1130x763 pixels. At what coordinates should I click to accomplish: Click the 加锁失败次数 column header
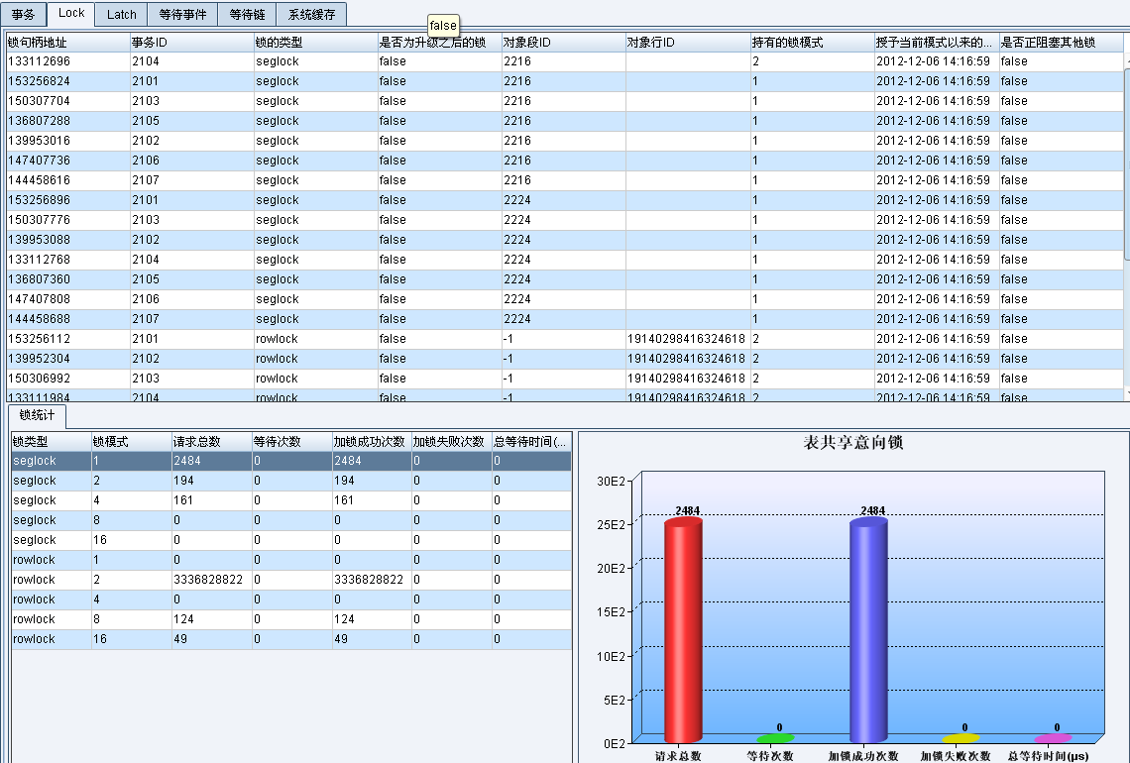click(450, 441)
